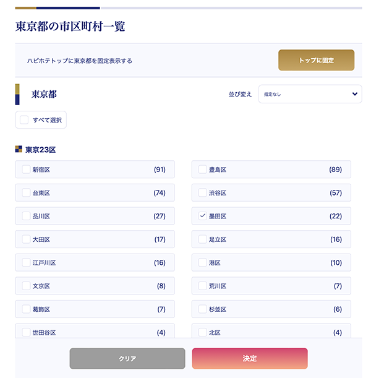The height and width of the screenshot is (378, 371).
Task: Toggle the 品川区 checkbox
Action: [x=26, y=216]
